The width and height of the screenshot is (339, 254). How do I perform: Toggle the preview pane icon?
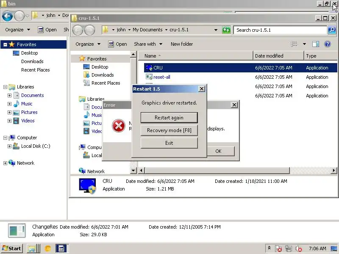316,44
